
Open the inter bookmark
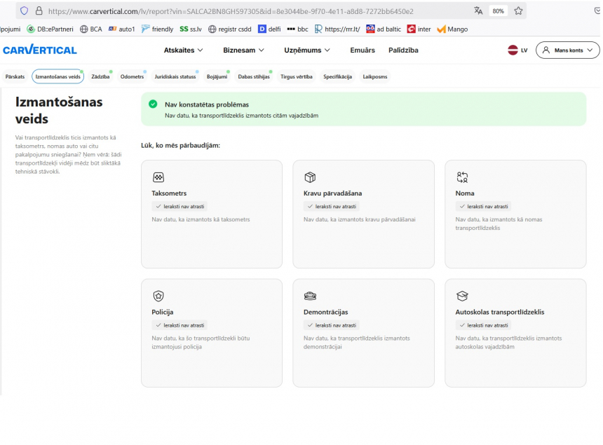[x=419, y=29]
